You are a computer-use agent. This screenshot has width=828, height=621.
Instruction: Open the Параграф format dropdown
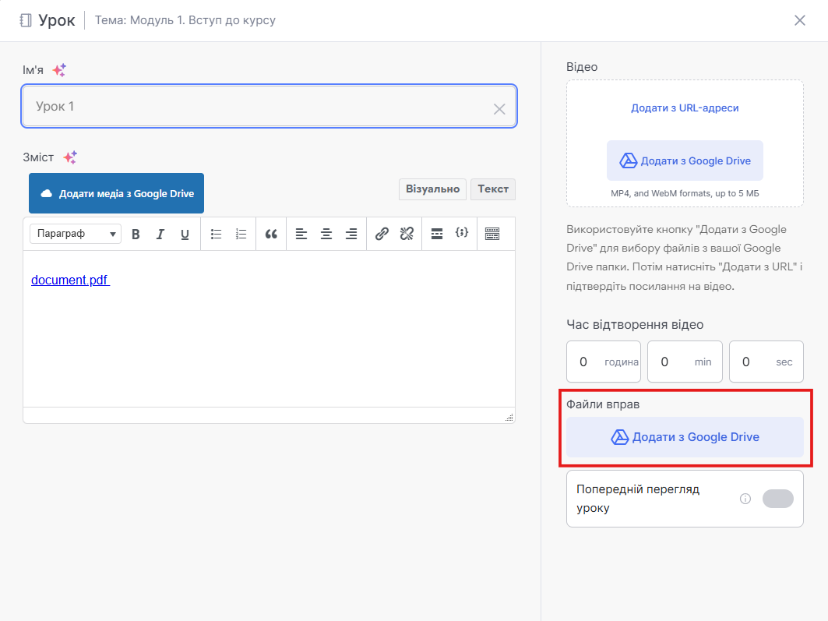coord(76,234)
